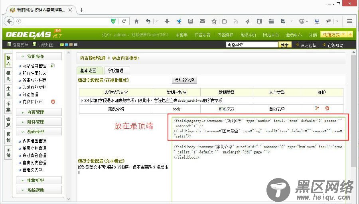Click the browser address bar
Screen dimensions: 359x204
pos(66,21)
